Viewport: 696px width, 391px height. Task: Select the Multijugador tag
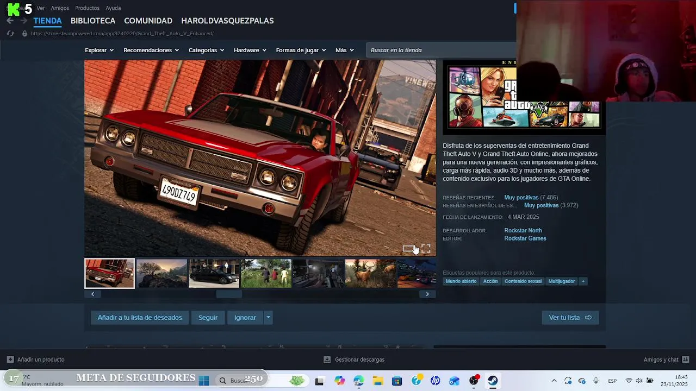coord(562,281)
